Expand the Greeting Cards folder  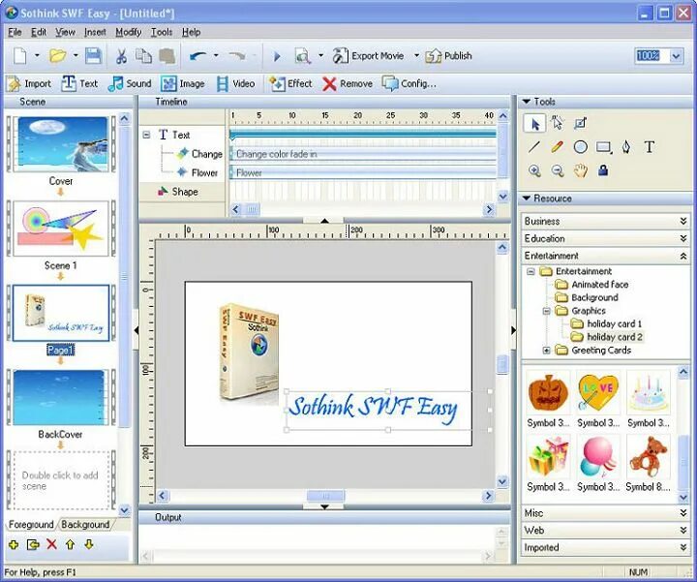(x=546, y=351)
